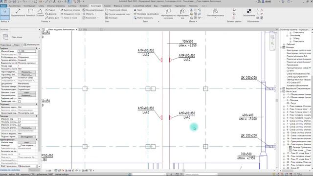The image size is (313, 176).
Task: Expand the Марка panel dropdown
Action: click(193, 22)
